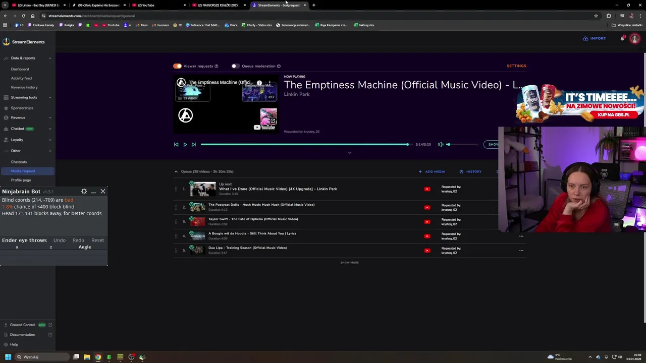The image size is (646, 363).
Task: Expand the Streaming tools section
Action: (50, 97)
